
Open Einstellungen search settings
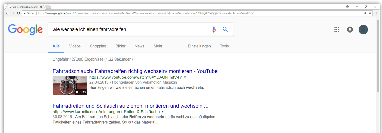(x=199, y=46)
